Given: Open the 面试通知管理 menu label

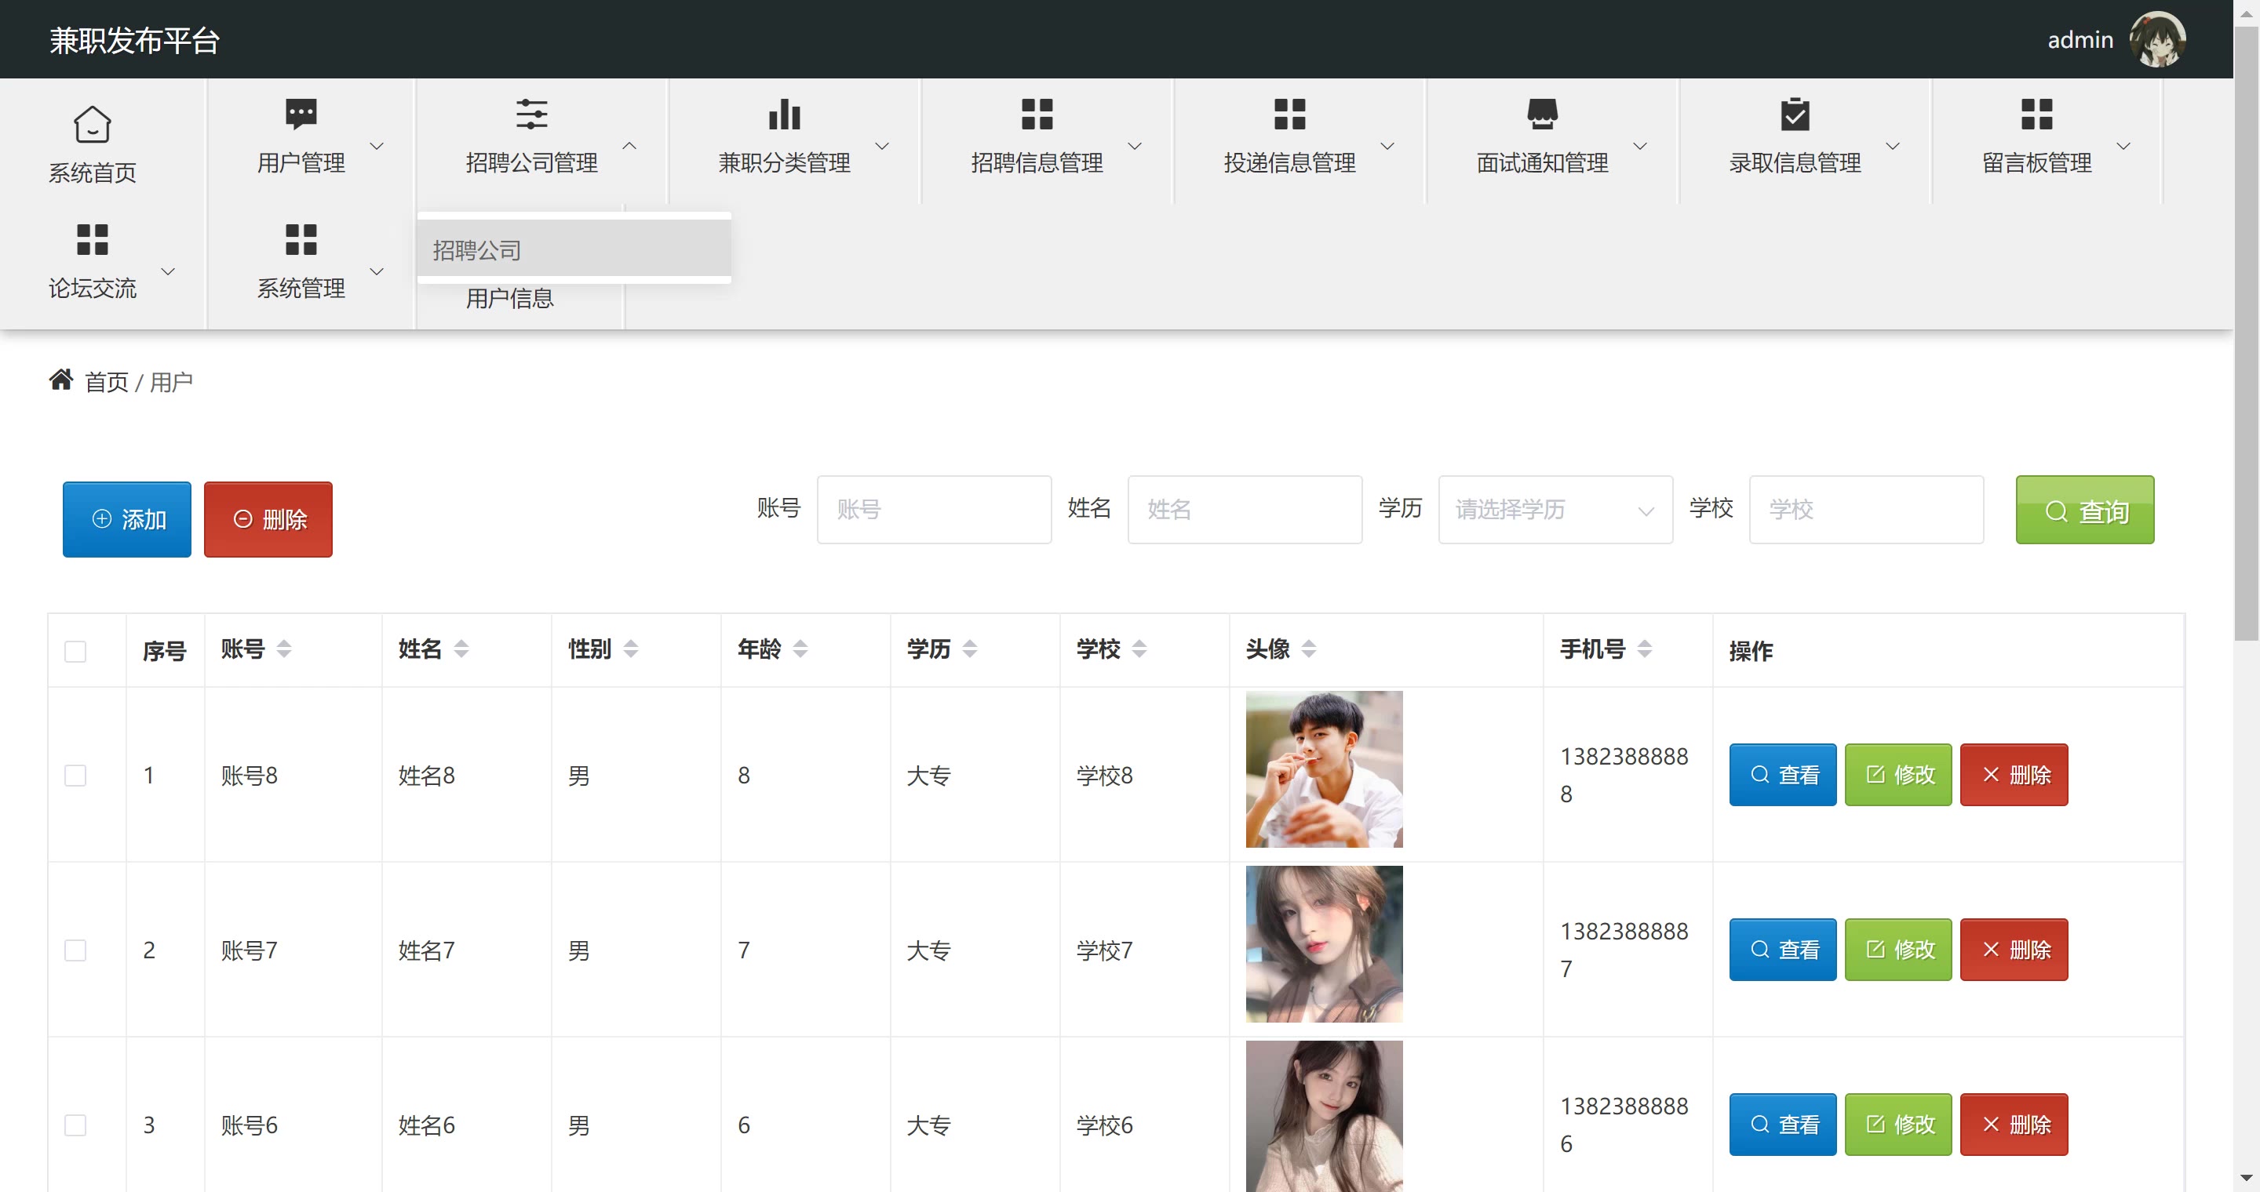Looking at the screenshot, I should click(x=1542, y=163).
